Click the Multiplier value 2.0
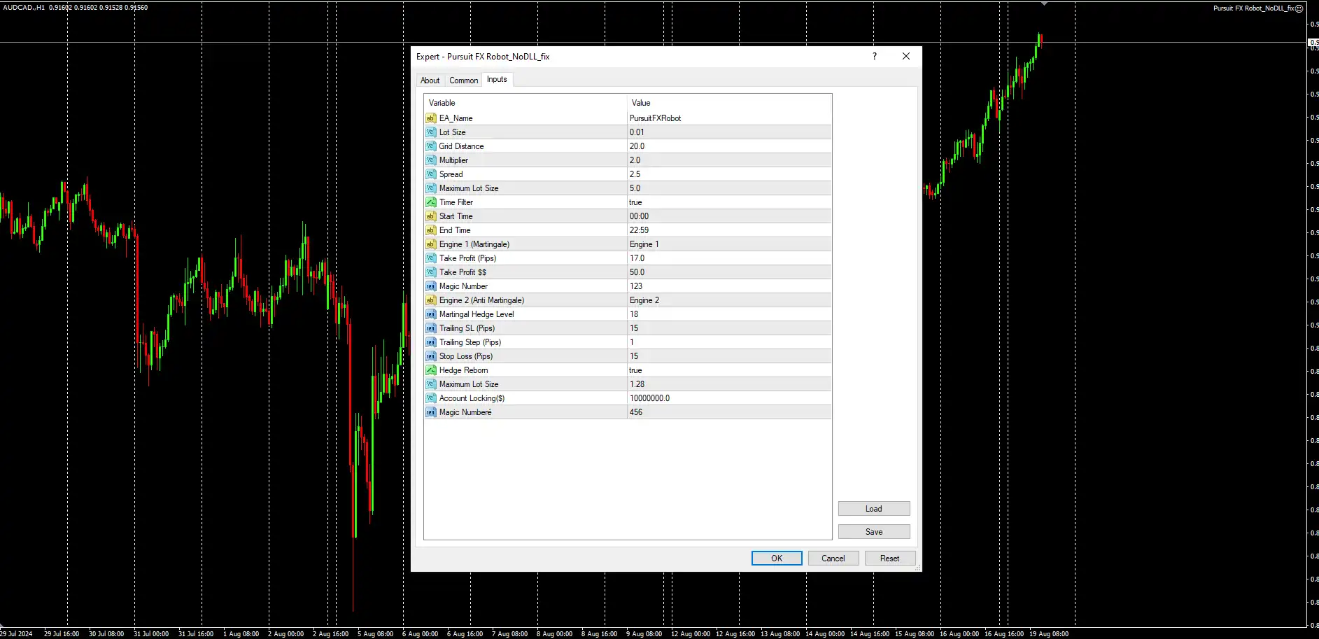1319x639 pixels. pos(635,160)
